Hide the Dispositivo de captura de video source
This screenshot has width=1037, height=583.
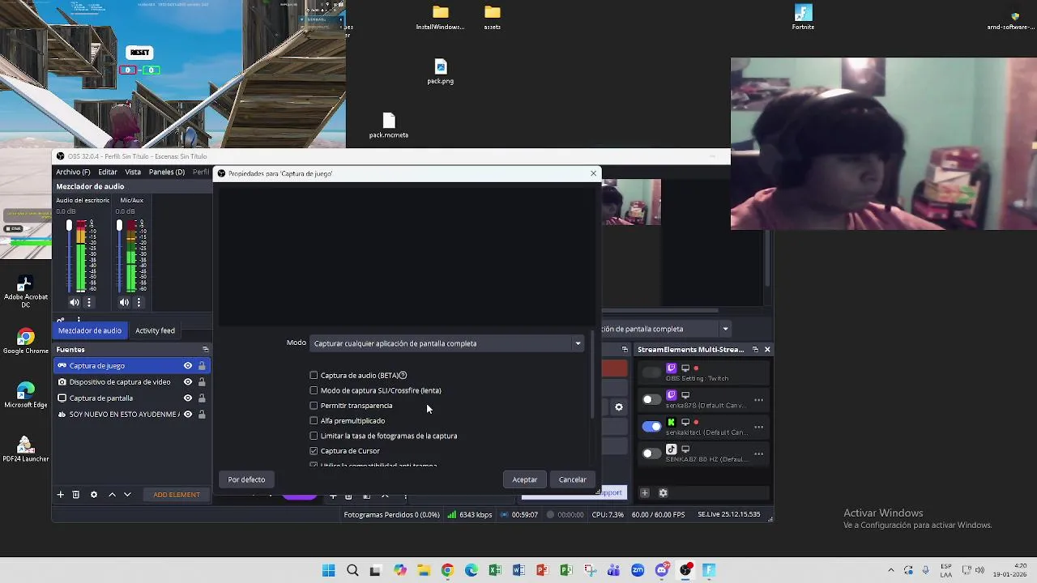coord(188,382)
